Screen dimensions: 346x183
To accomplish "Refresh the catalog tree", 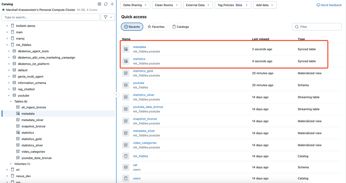I will pos(106,4).
